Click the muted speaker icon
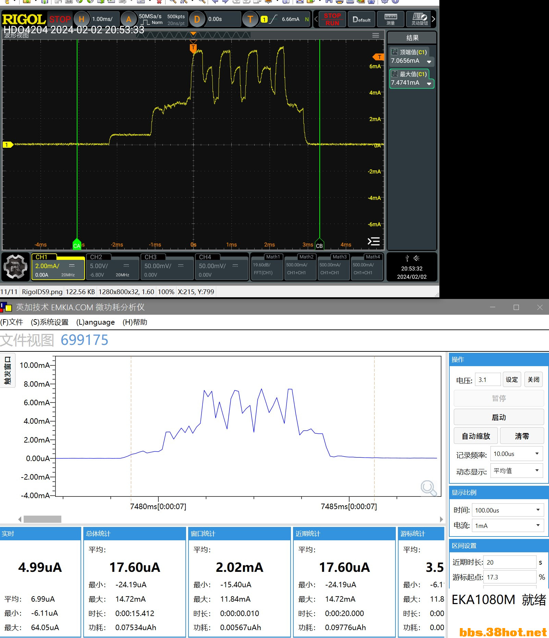 pyautogui.click(x=417, y=258)
